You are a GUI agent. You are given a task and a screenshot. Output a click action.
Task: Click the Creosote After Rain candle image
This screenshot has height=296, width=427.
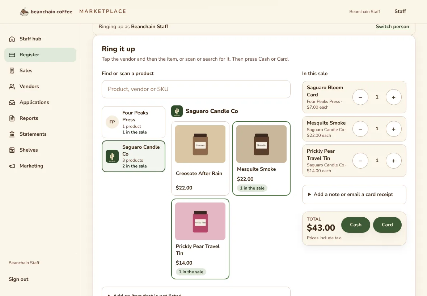click(200, 144)
